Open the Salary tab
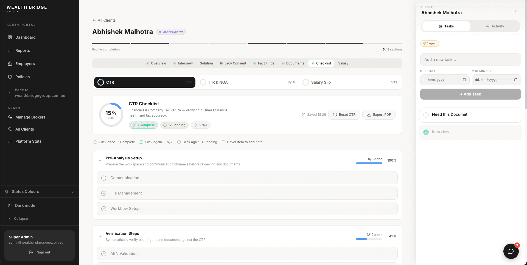Image resolution: width=527 pixels, height=265 pixels. pyautogui.click(x=343, y=63)
